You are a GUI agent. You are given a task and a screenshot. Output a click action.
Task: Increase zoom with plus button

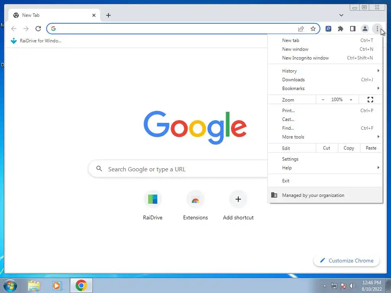[351, 100]
